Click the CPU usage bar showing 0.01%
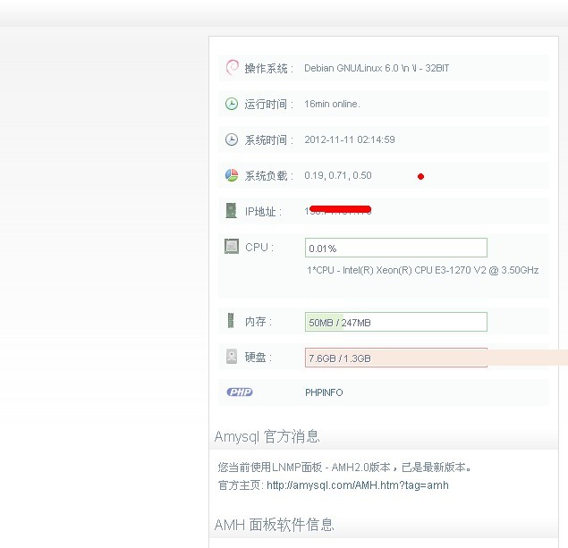Screen dimensions: 568x548 pos(395,248)
